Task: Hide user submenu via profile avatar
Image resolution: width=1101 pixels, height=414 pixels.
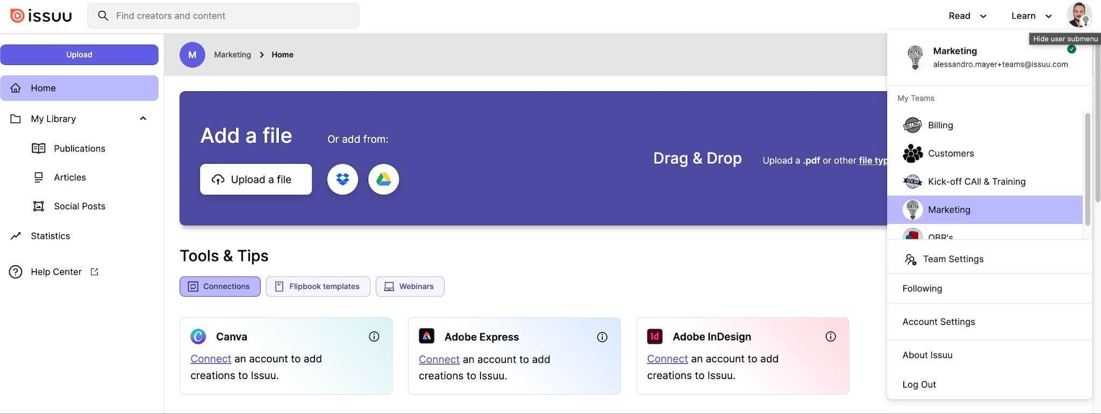Action: [x=1078, y=15]
